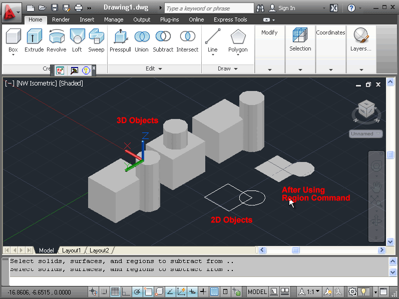399x299 pixels.
Task: Choose the Revolve tool
Action: [x=57, y=40]
